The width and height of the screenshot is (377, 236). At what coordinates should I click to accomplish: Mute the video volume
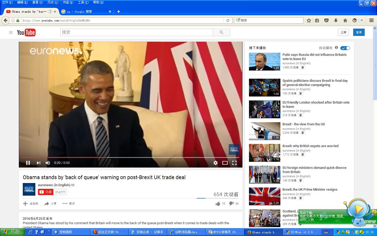48,163
